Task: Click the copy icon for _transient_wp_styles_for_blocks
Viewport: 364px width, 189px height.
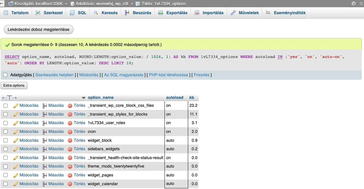Action: [x=45, y=114]
